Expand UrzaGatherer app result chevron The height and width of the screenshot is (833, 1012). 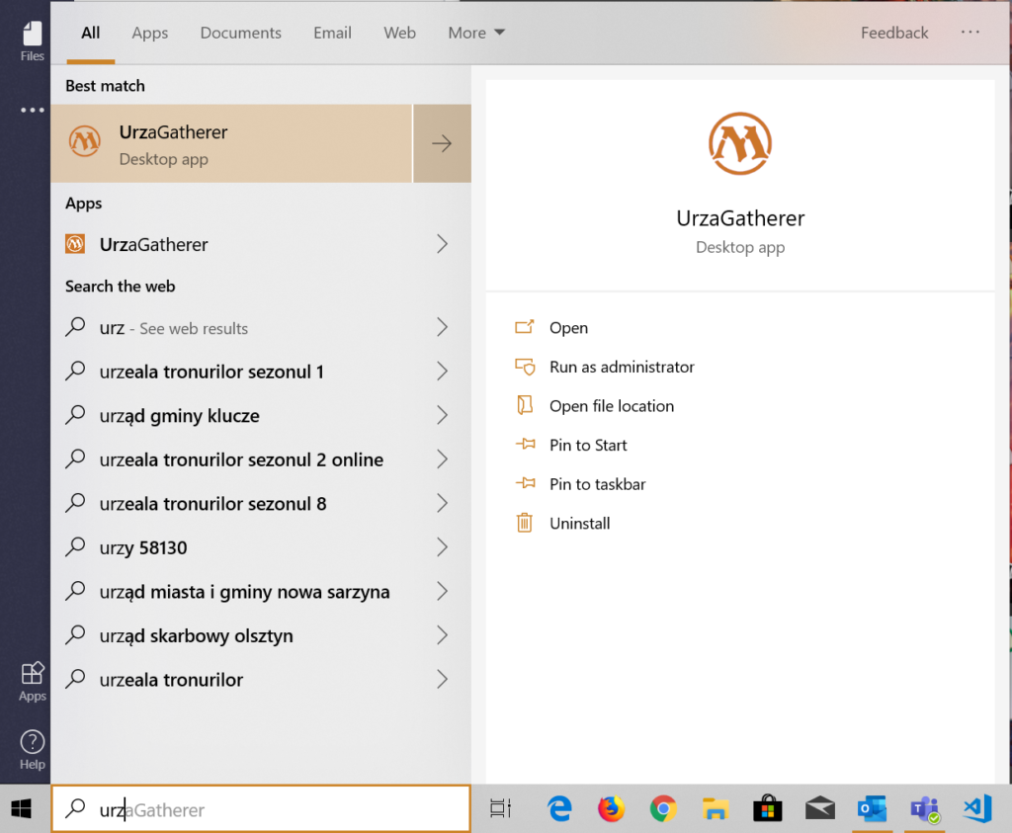coord(442,244)
